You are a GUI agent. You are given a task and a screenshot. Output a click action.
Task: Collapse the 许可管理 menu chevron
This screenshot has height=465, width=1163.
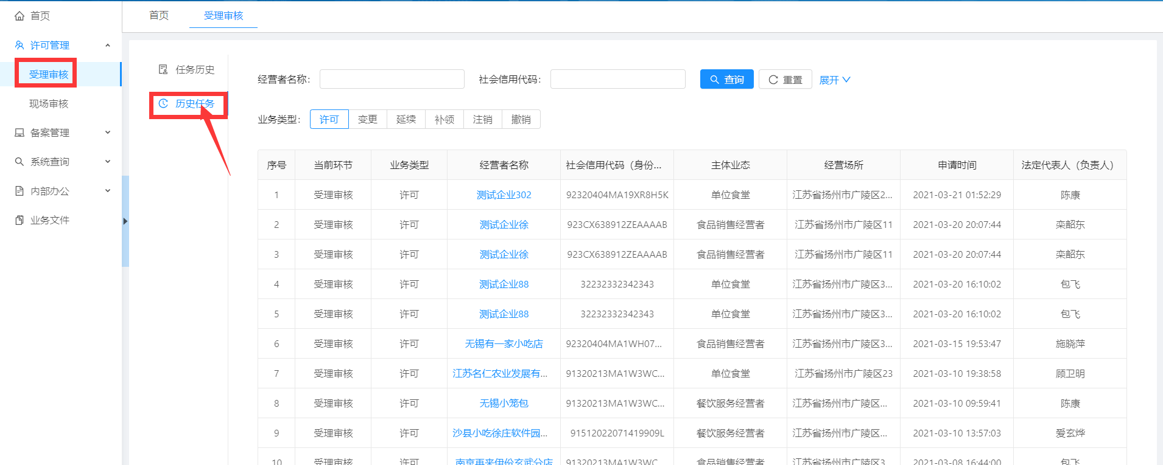coord(108,45)
